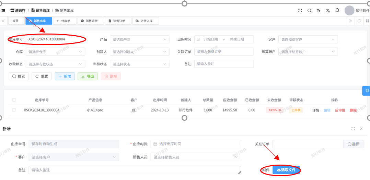Check the select-all checkbox in table header
Image resolution: width=370 pixels, height=180 pixels.
(14, 100)
